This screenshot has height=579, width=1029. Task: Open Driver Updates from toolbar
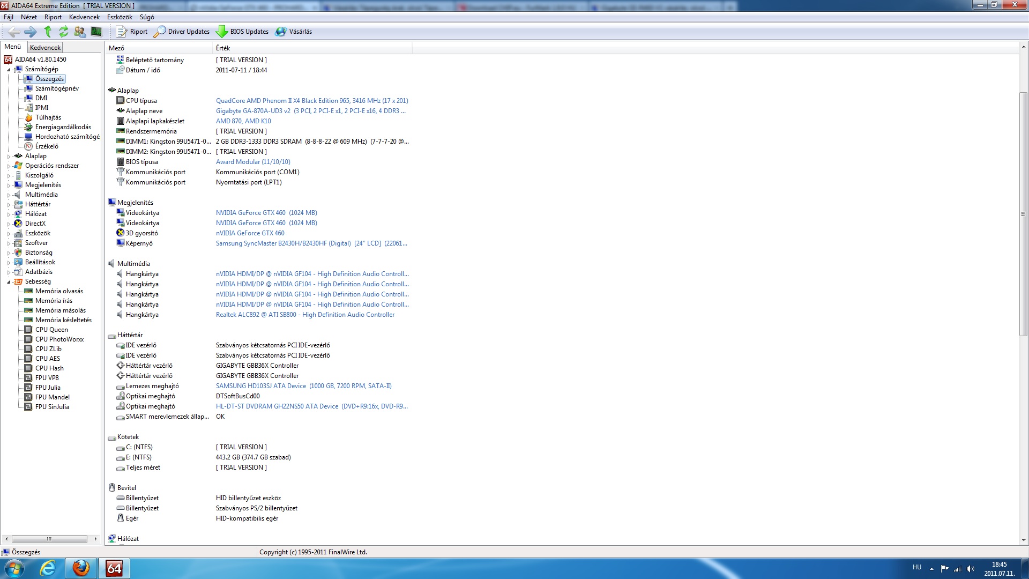coord(182,32)
